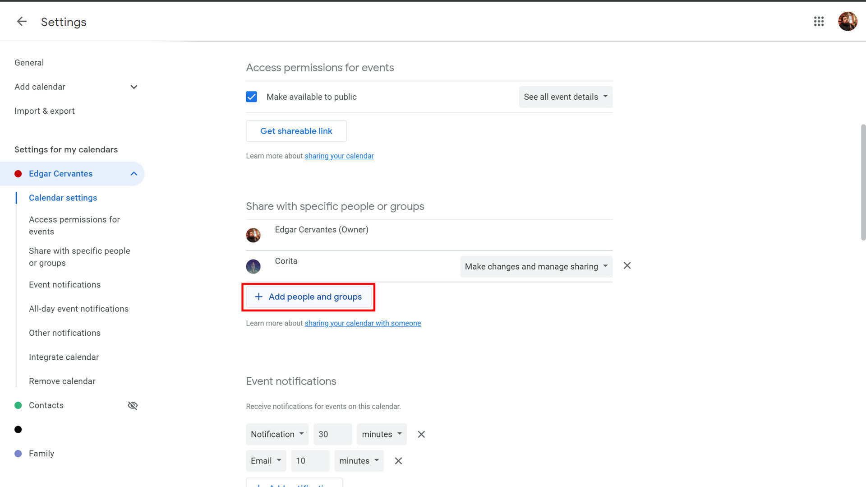866x487 pixels.
Task: Toggle Contacts calendar visibility eye icon
Action: (133, 405)
